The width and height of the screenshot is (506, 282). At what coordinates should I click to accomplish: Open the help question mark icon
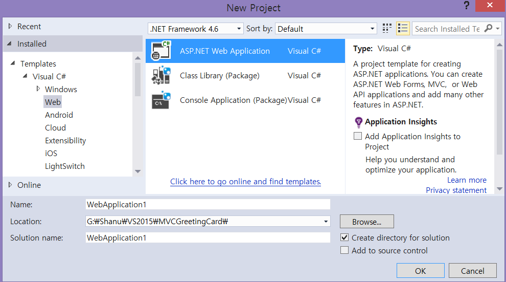coord(466,5)
